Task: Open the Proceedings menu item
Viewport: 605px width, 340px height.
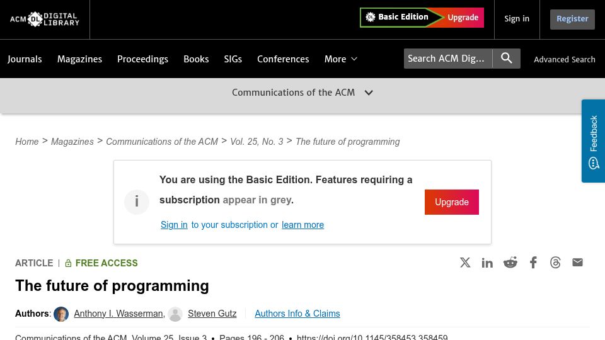Action: [143, 59]
